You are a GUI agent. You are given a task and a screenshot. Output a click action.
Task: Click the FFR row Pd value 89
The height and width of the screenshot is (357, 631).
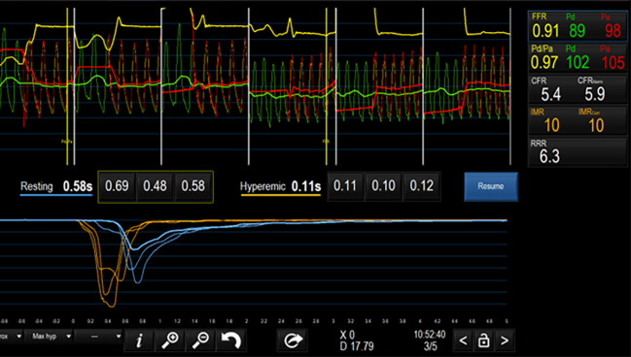(x=578, y=31)
